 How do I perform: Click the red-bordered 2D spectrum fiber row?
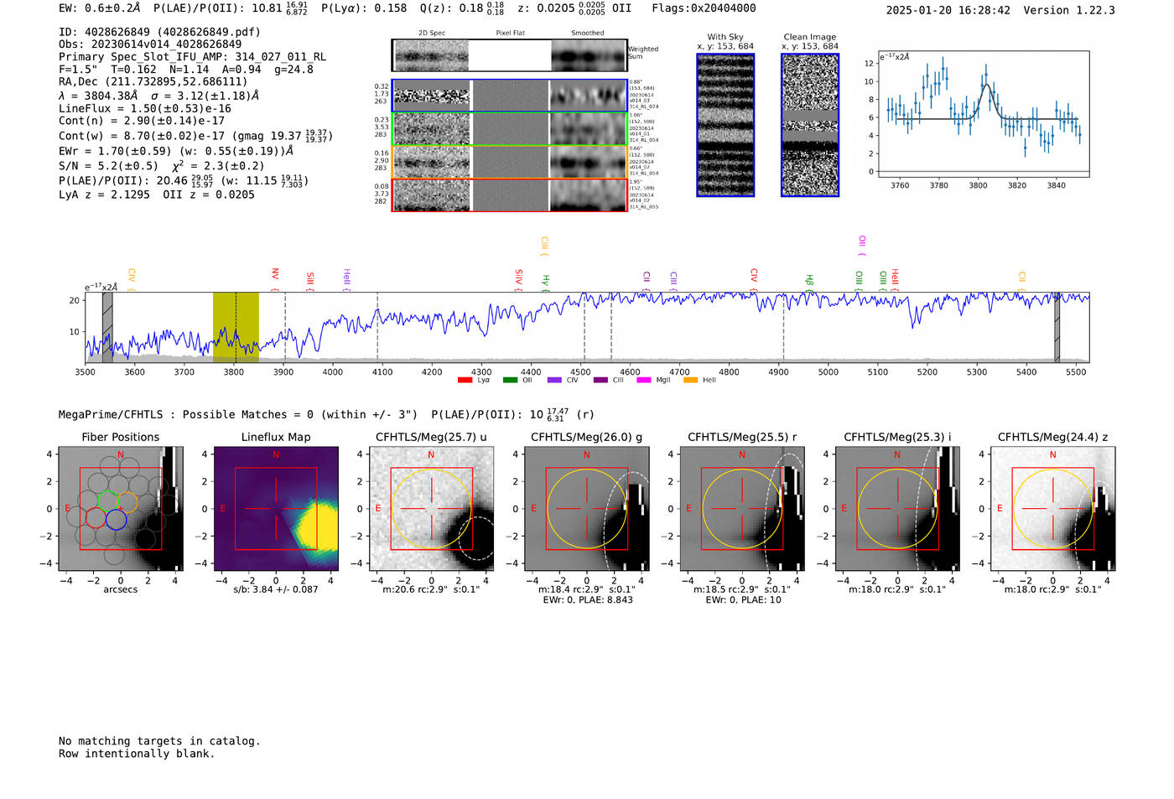(x=510, y=195)
